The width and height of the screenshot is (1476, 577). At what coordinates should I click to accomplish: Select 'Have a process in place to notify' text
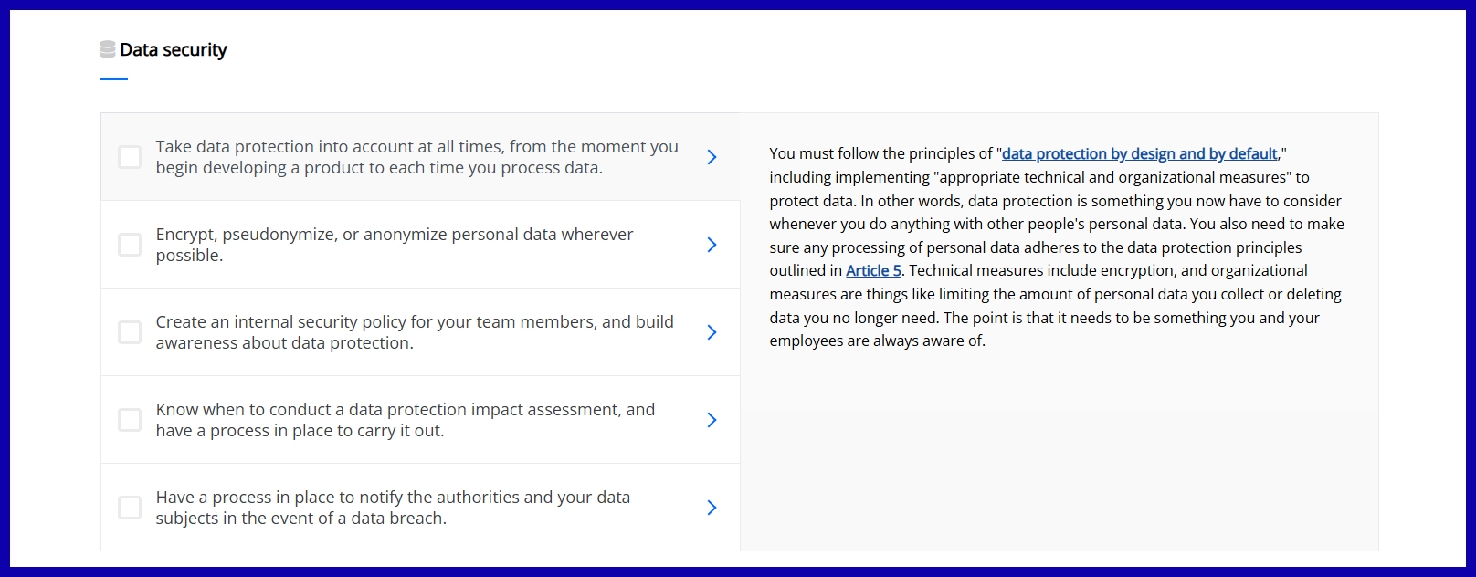[x=393, y=508]
